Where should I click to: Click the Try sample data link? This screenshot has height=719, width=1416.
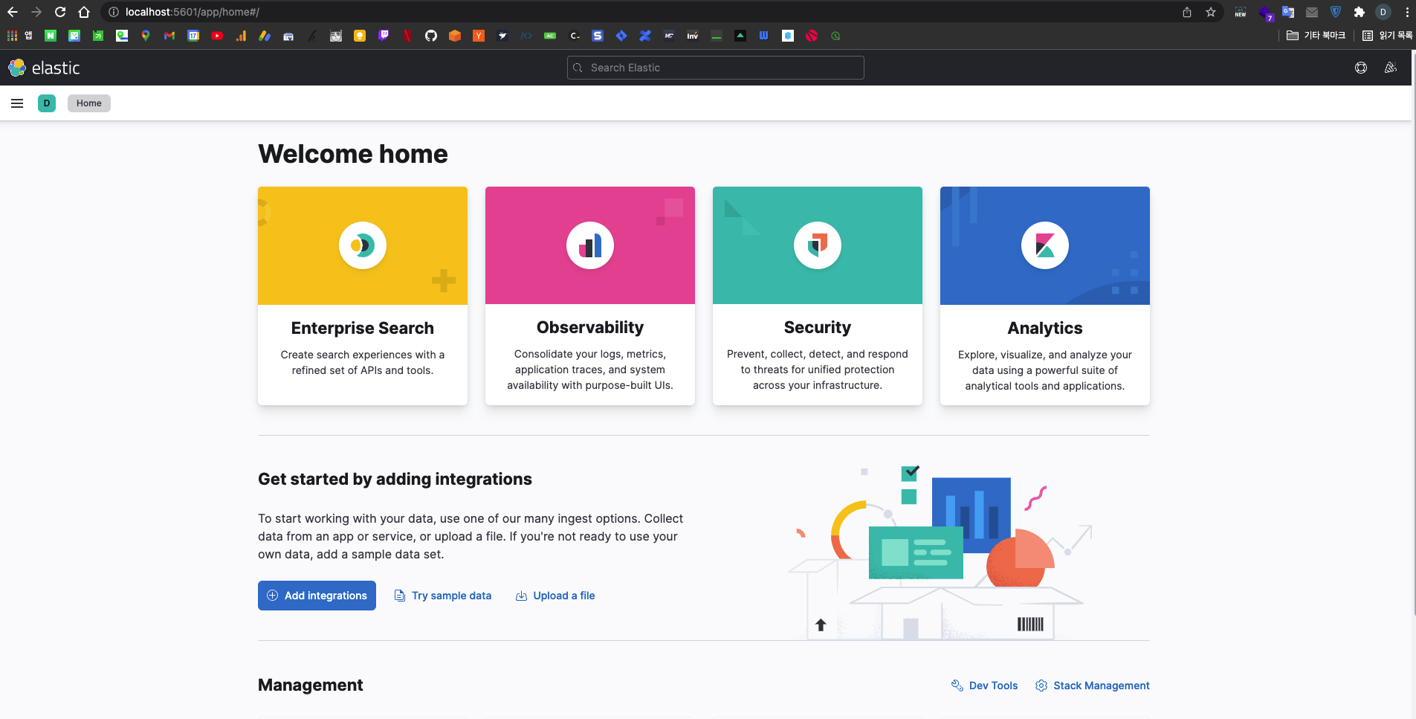443,596
